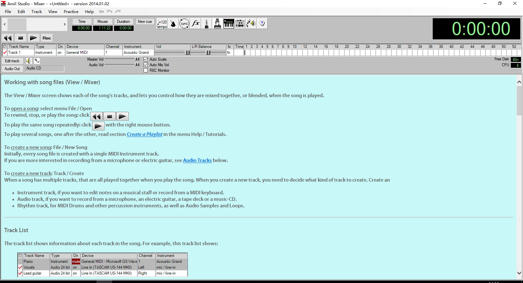The height and width of the screenshot is (283, 523).
Task: Uncheck the Auto Mix Vol option
Action: [146, 65]
